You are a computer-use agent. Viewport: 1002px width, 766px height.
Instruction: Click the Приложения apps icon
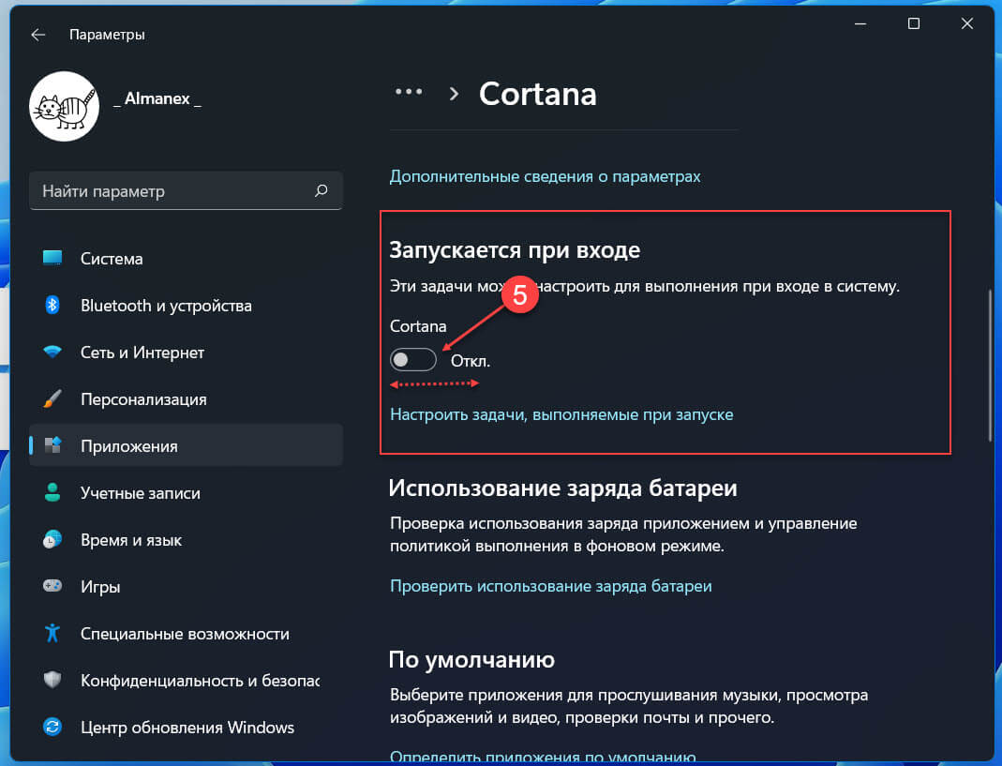(x=52, y=445)
